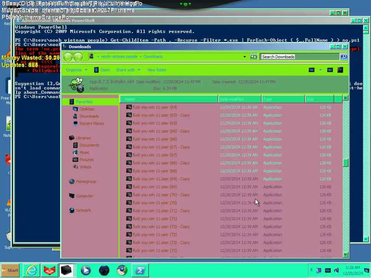Expand the address bar history dropdown
The image size is (371, 278).
(245, 57)
